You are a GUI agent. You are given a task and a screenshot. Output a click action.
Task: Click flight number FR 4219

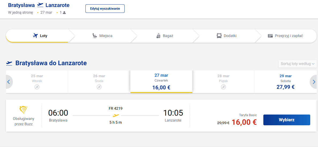tap(115, 108)
